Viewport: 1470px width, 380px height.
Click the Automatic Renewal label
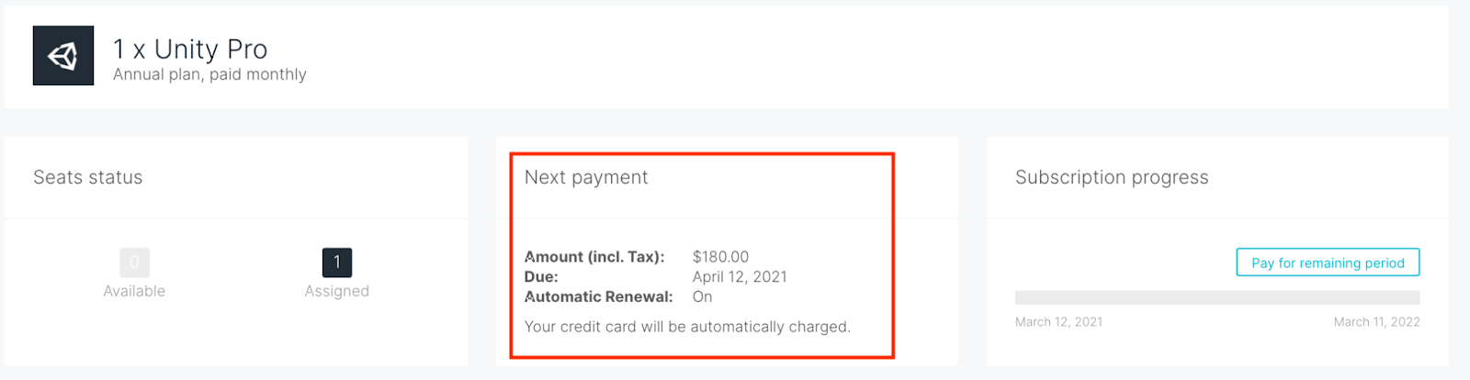pos(598,297)
